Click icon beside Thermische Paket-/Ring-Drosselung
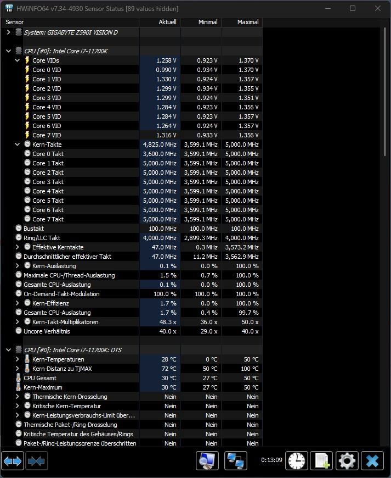The width and height of the screenshot is (391, 478). 19,424
